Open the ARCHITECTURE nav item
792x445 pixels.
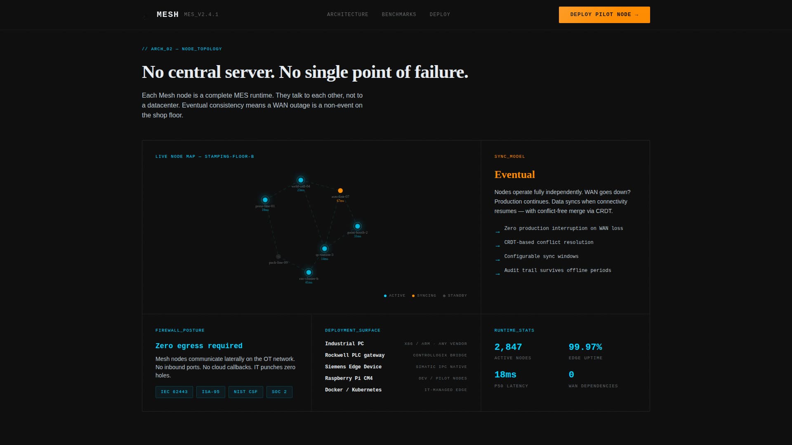tap(348, 14)
